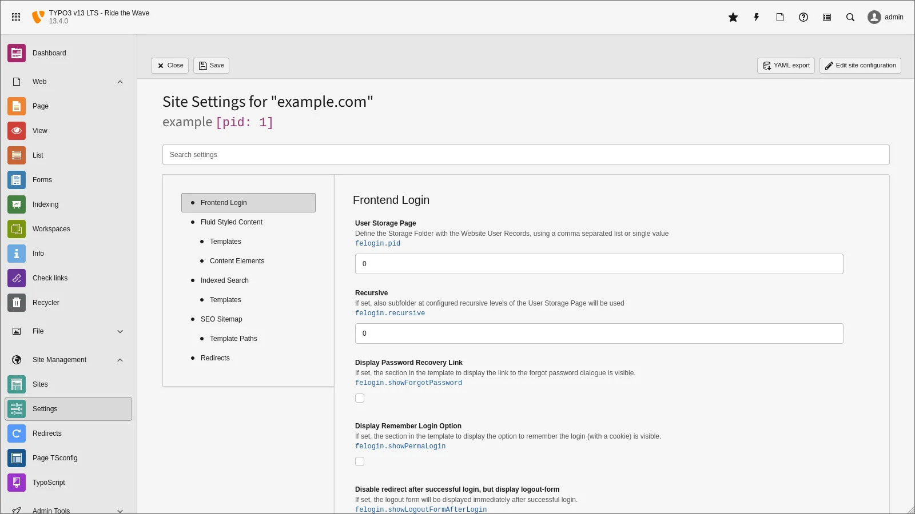
Task: Open the TYPO3 bookmarks menu
Action: point(733,17)
